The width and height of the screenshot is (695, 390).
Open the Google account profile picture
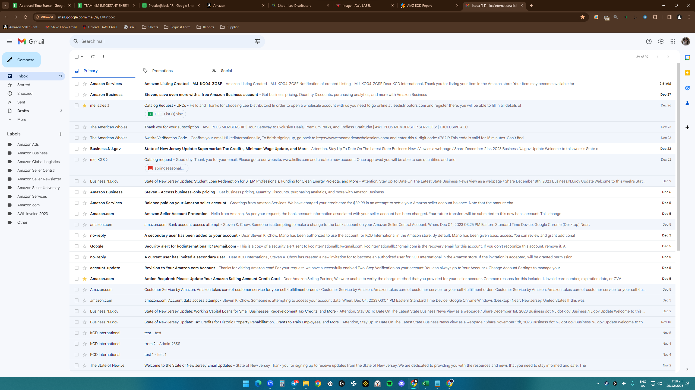click(x=685, y=41)
